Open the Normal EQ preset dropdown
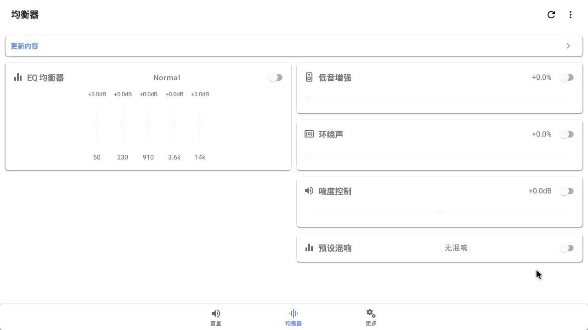The image size is (588, 330). tap(167, 78)
